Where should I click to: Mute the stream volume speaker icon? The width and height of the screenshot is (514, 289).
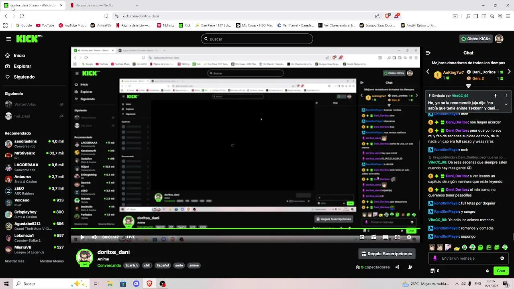coord(94,237)
